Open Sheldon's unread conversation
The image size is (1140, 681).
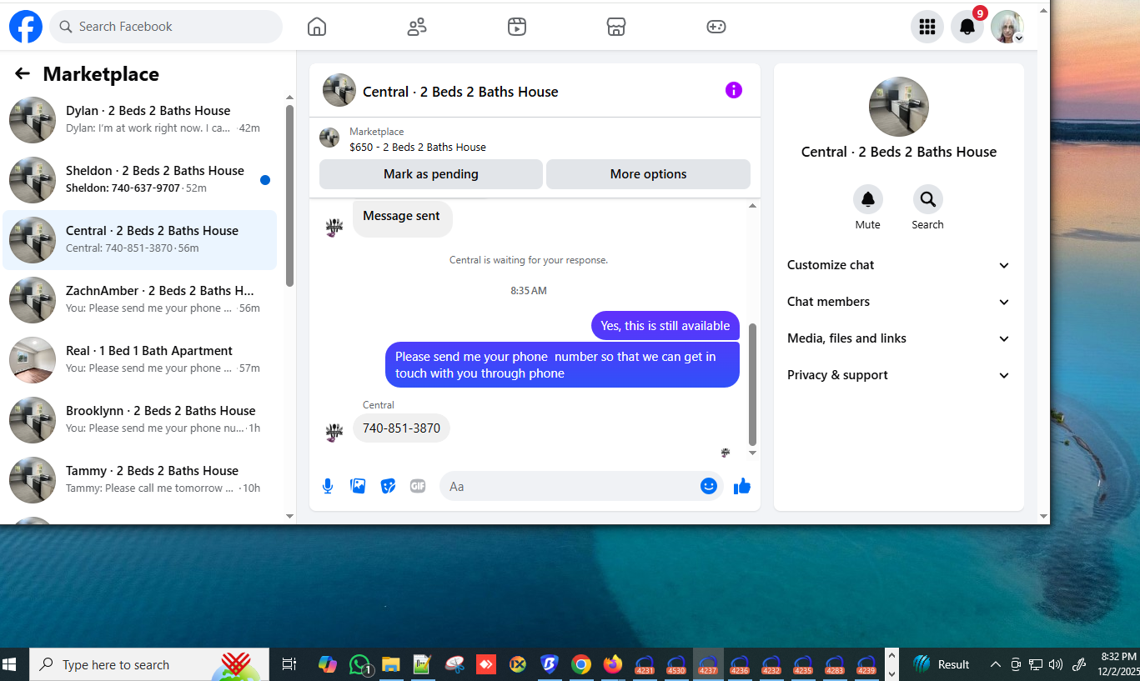[139, 180]
